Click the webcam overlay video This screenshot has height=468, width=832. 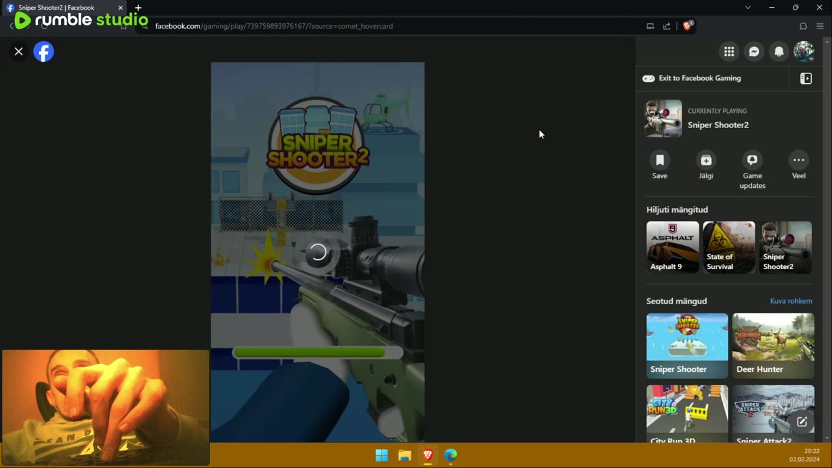click(x=105, y=408)
